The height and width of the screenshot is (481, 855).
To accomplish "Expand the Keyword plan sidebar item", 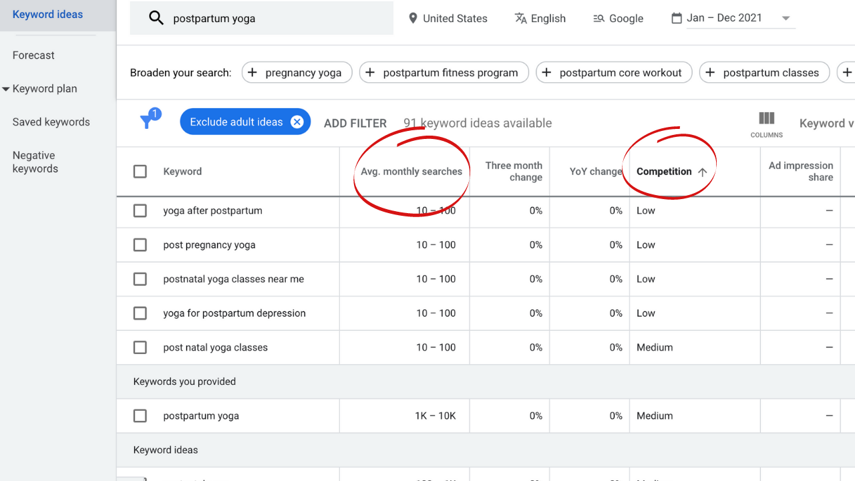I will tap(6, 89).
